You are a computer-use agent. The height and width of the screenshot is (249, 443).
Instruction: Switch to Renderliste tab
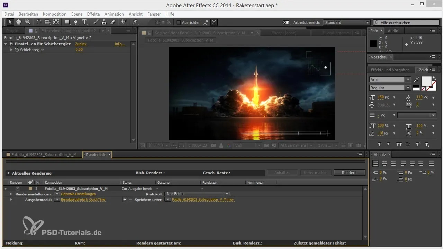coord(96,155)
